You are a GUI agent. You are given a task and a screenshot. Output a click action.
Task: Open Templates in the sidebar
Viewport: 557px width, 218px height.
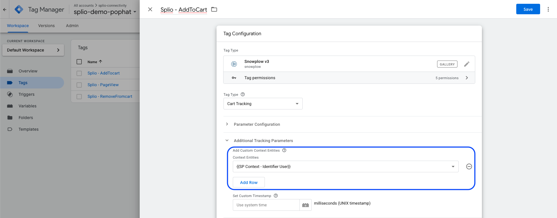coord(29,129)
